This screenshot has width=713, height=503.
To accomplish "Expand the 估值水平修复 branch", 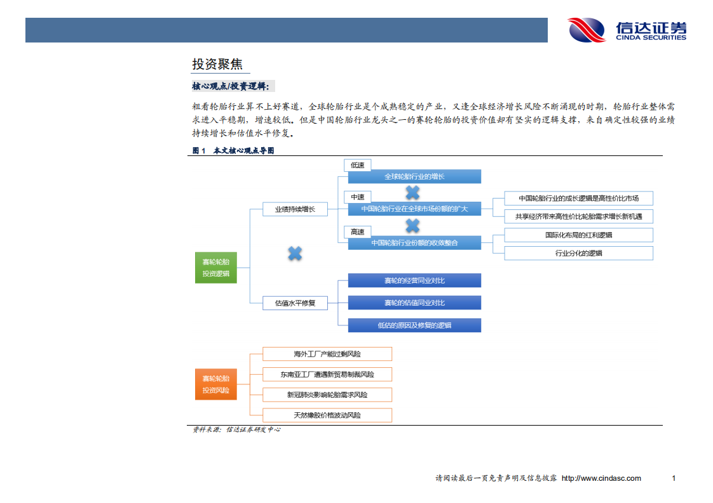I will tap(295, 303).
